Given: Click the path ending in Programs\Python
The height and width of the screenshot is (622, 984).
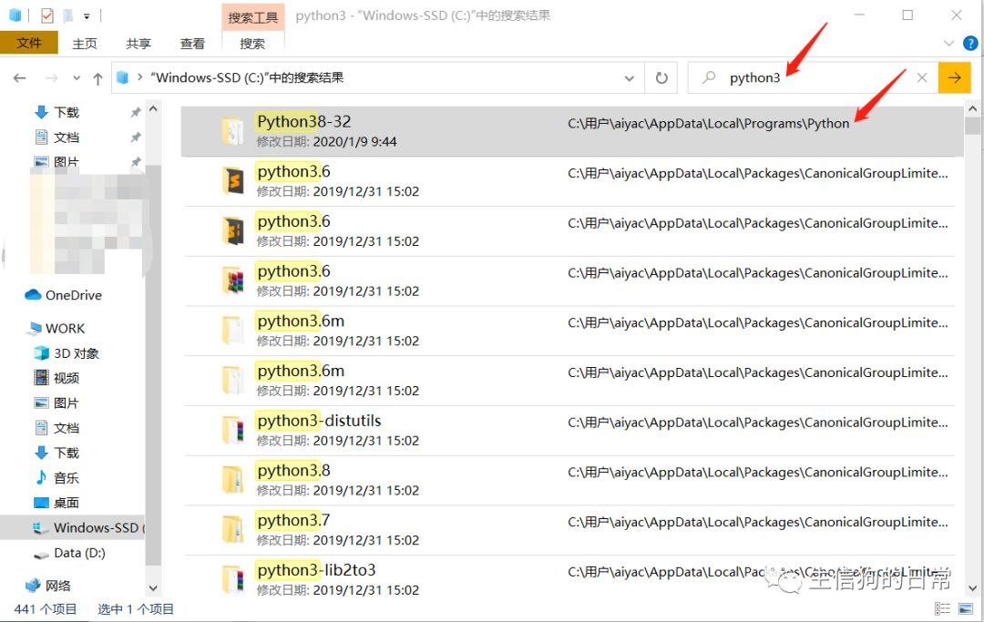Looking at the screenshot, I should pyautogui.click(x=709, y=124).
